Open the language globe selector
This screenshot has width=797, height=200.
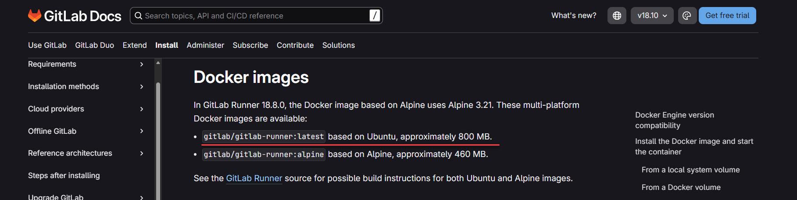coord(617,16)
